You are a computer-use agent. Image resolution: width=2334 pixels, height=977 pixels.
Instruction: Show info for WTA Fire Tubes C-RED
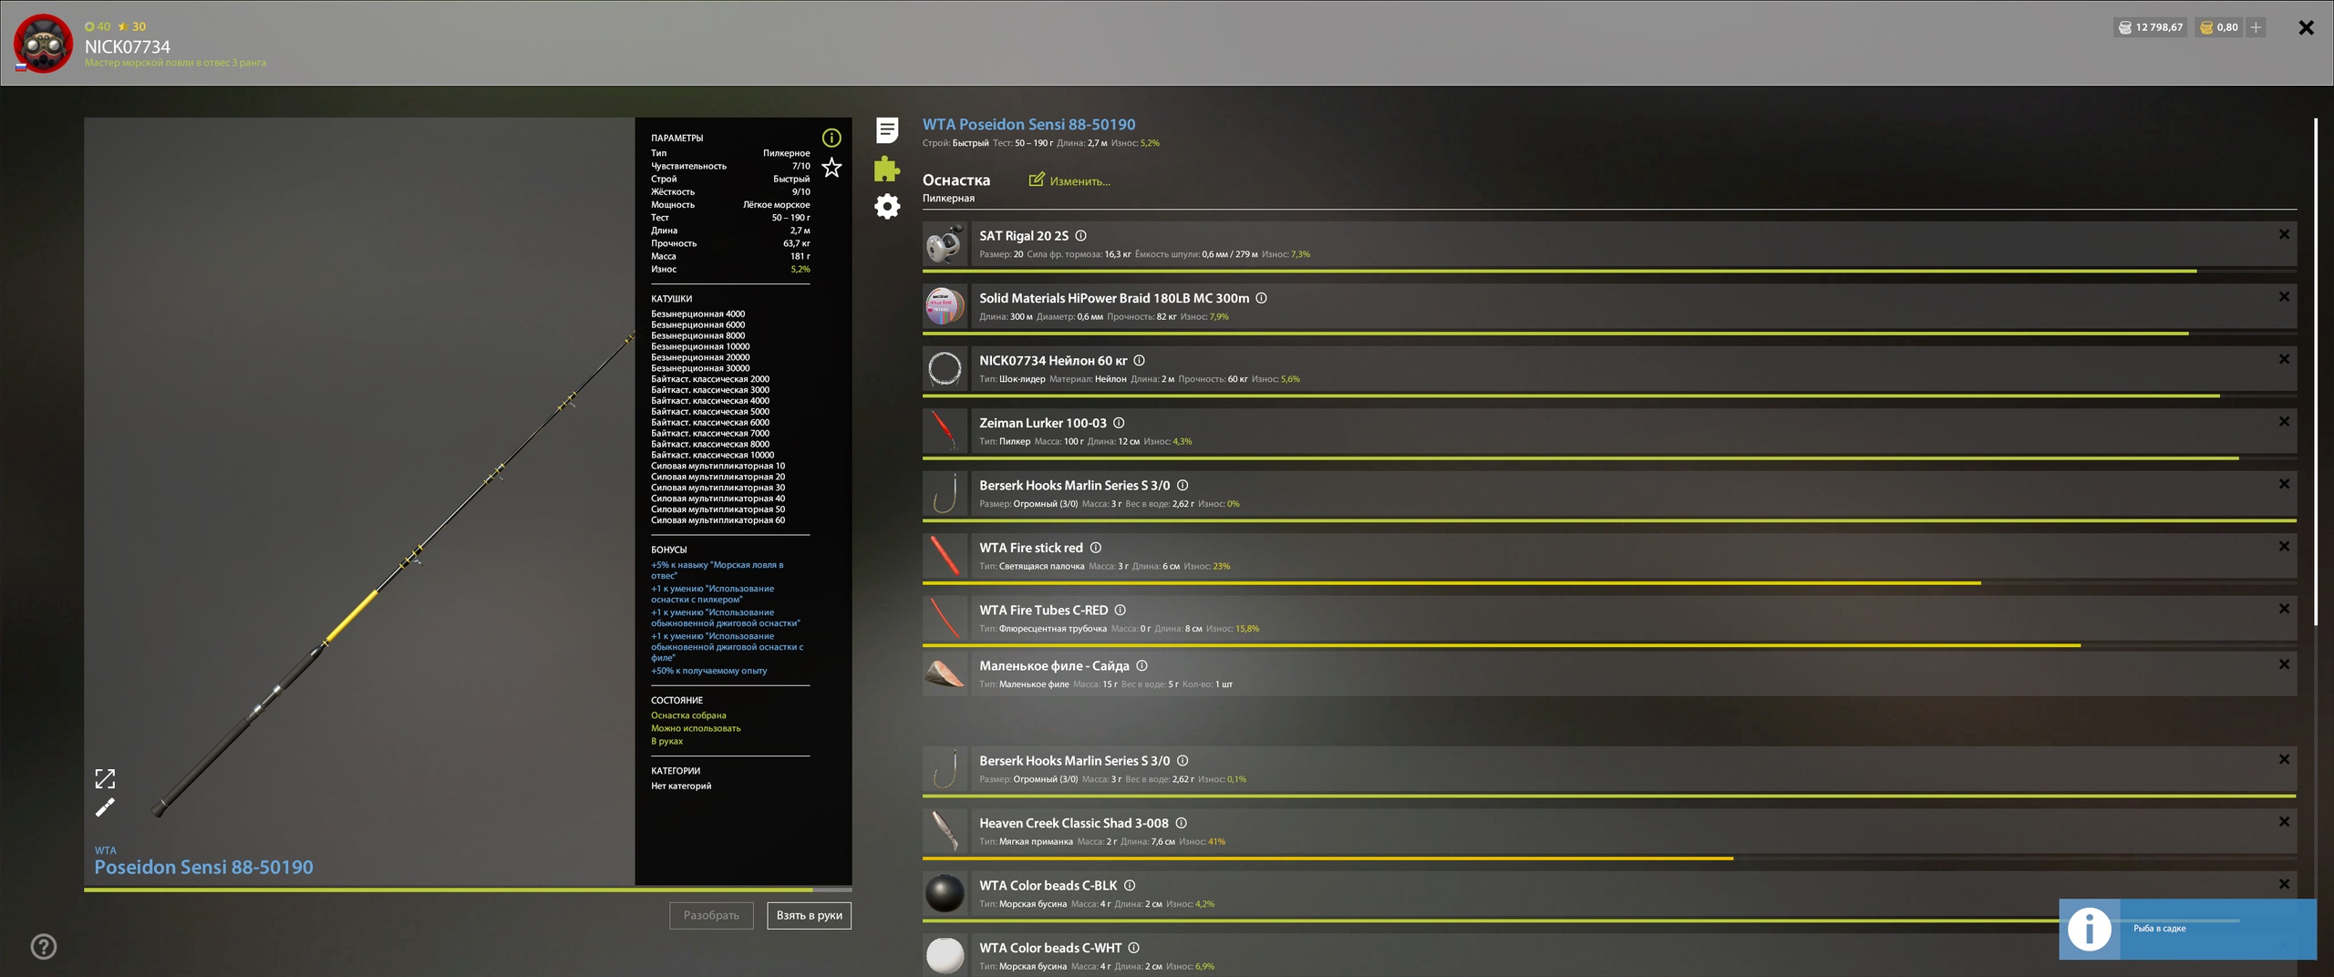(x=1121, y=610)
